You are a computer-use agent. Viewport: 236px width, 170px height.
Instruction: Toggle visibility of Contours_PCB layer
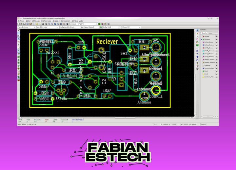tap(216, 77)
